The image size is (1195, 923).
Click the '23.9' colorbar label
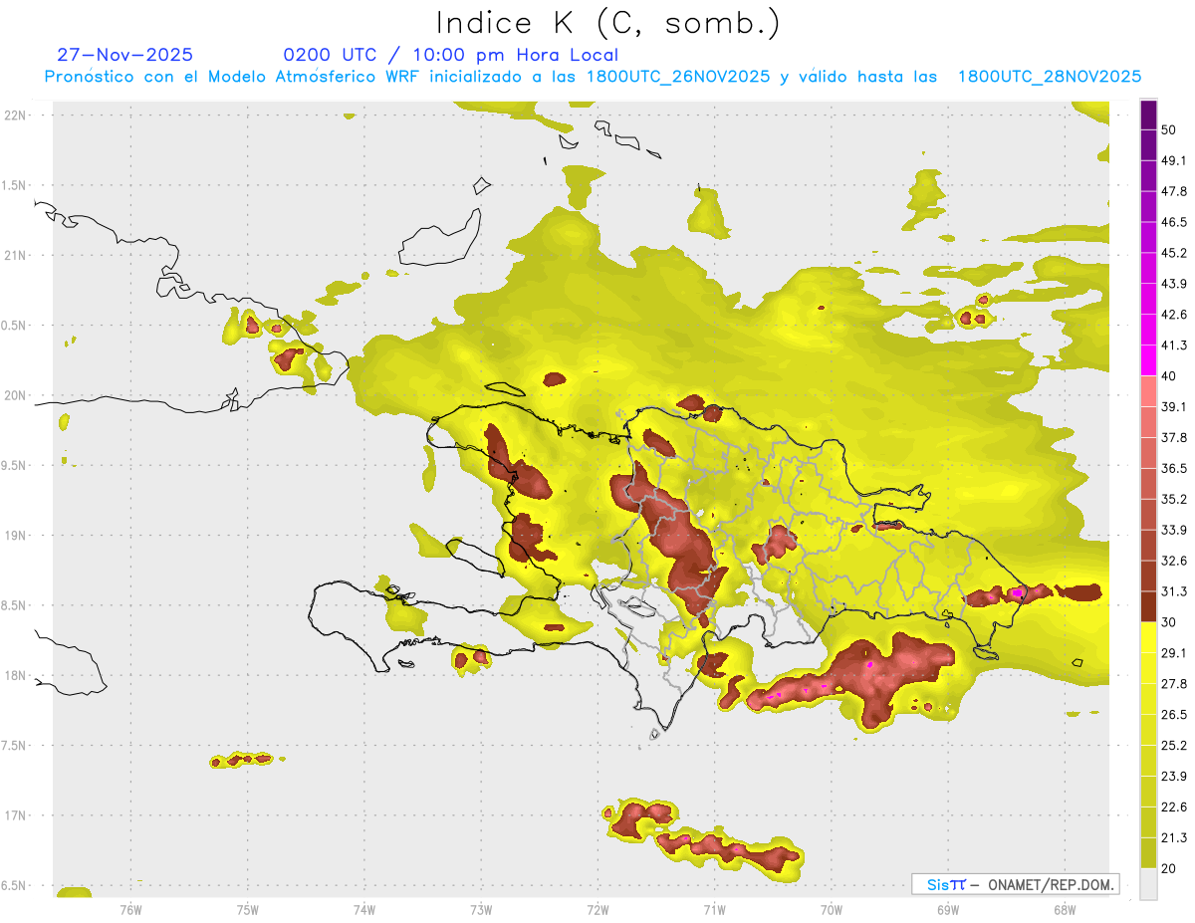click(1173, 777)
